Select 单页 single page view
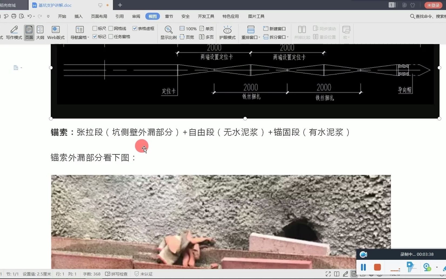 [207, 29]
